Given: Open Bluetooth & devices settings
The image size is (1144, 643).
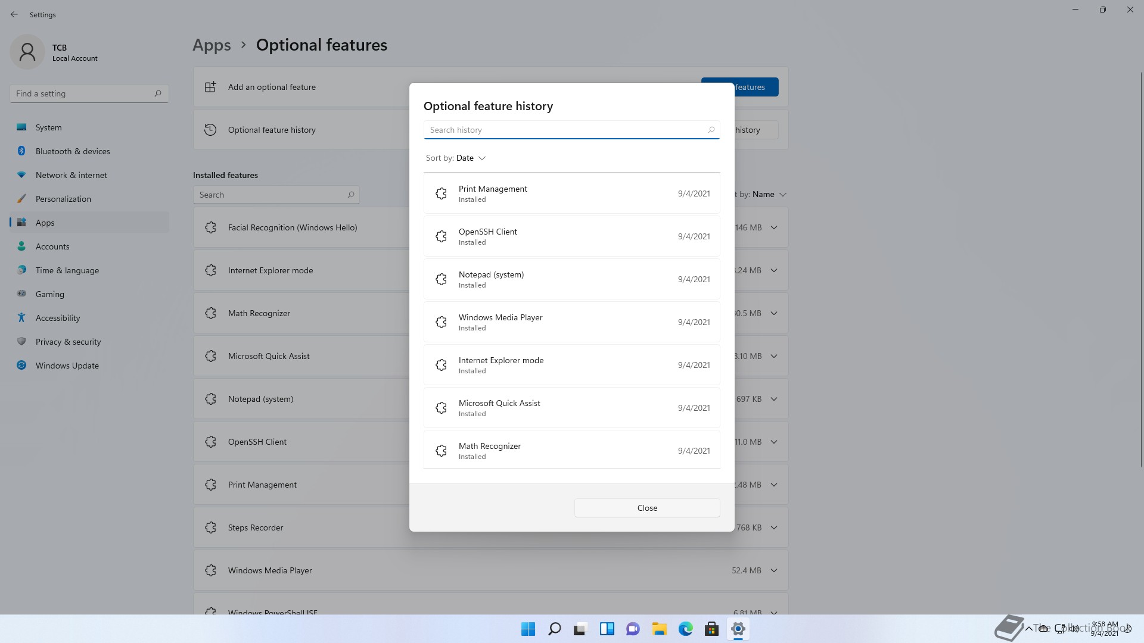Looking at the screenshot, I should 89,151.
